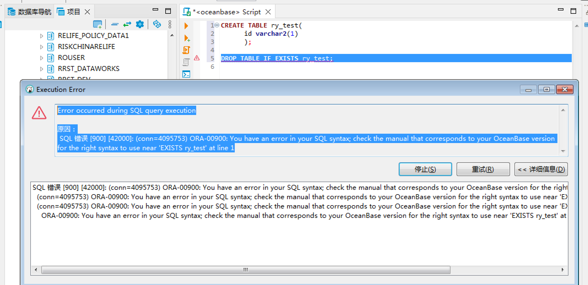This screenshot has width=588, height=285.
Task: Close the 项目 tab
Action: click(x=87, y=12)
